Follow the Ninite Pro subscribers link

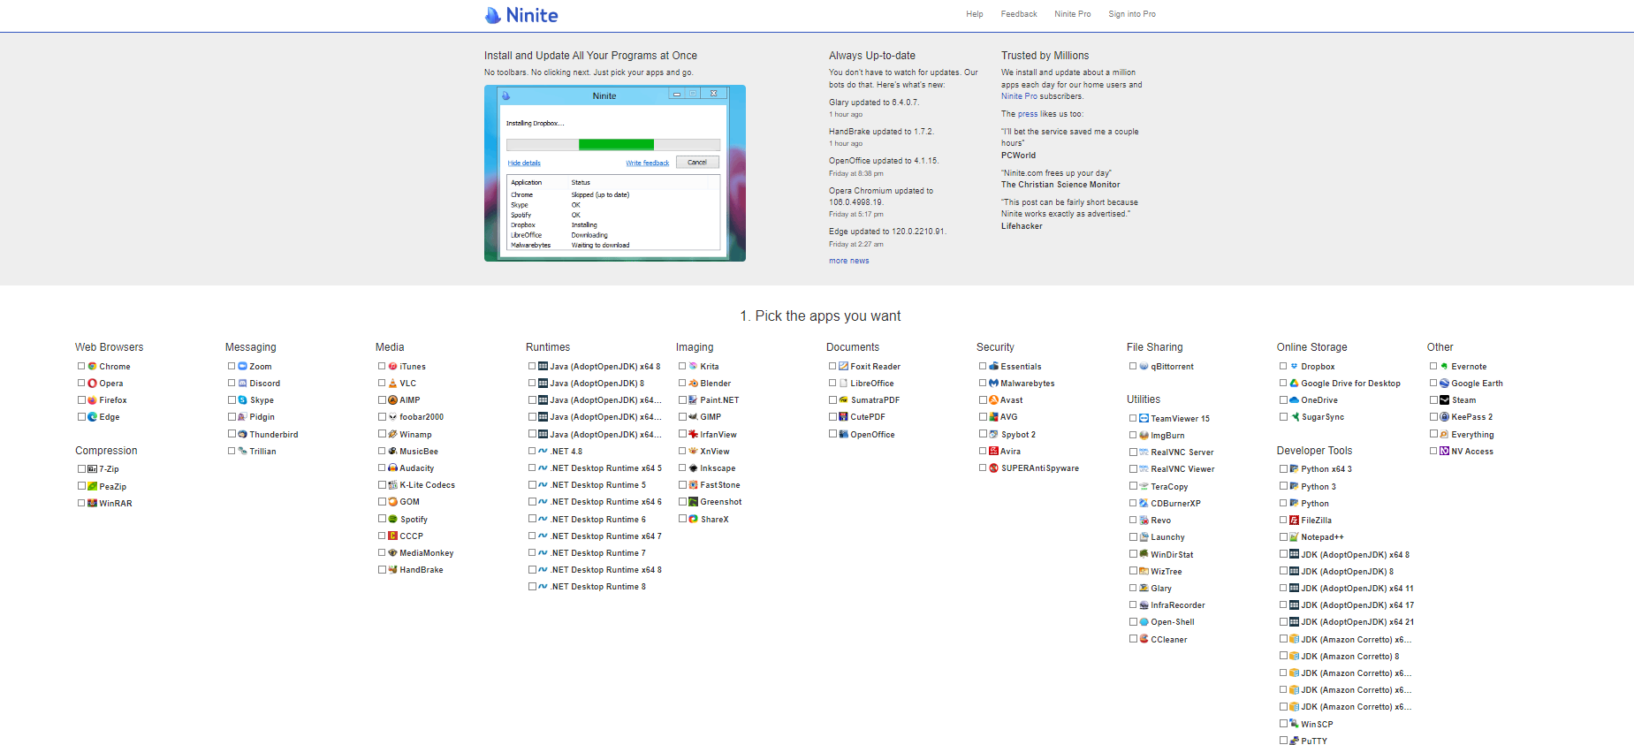click(1020, 96)
